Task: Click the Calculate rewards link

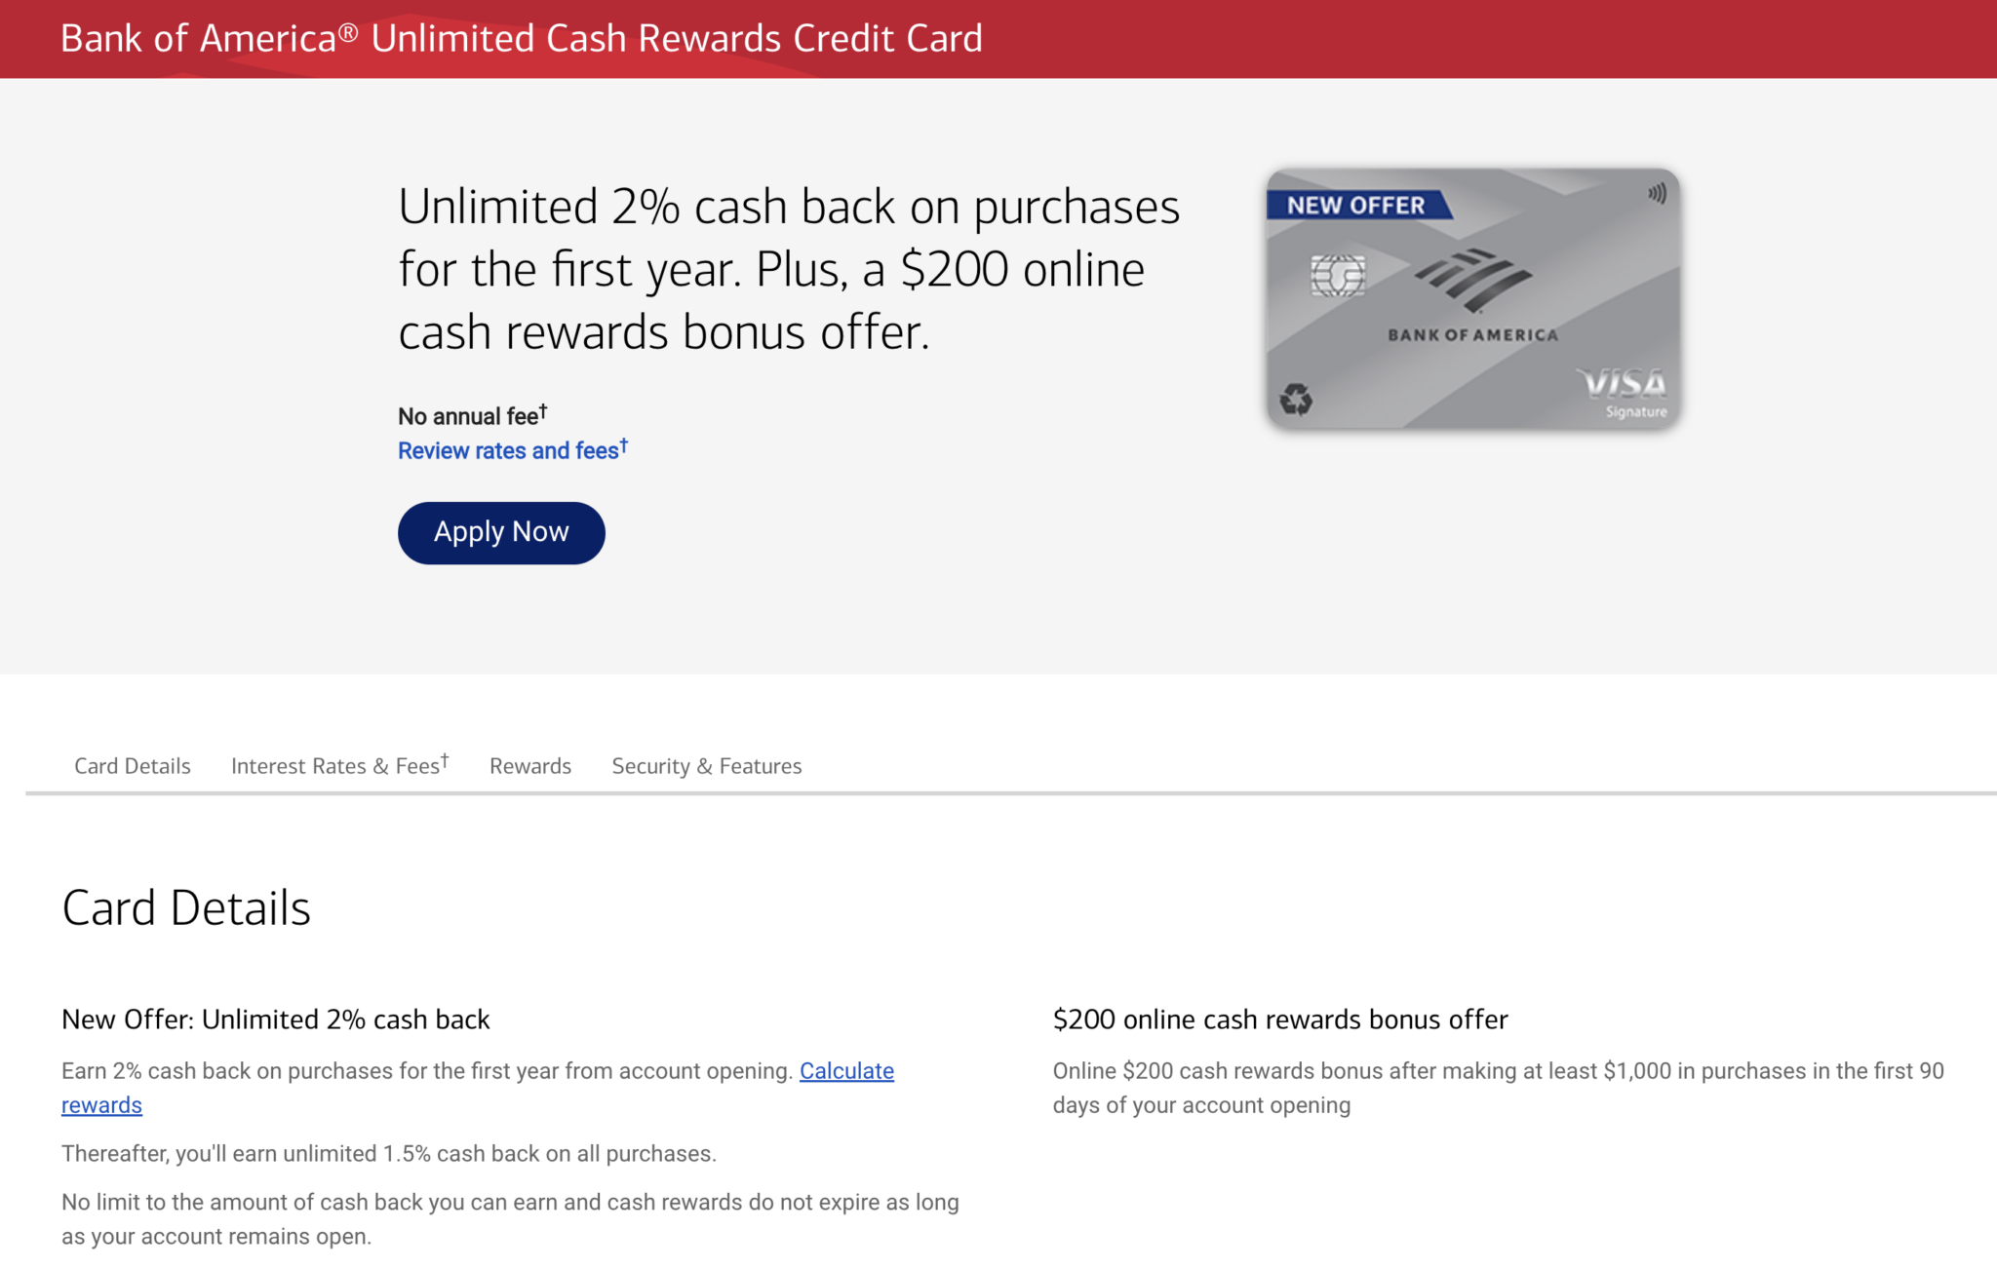Action: point(846,1070)
